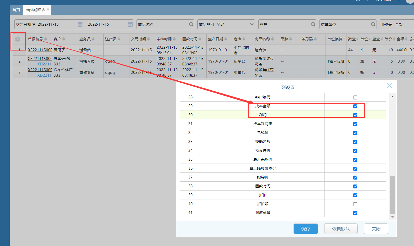Click column settings list scrollbar thumb
414x246 pixels.
tap(392, 195)
